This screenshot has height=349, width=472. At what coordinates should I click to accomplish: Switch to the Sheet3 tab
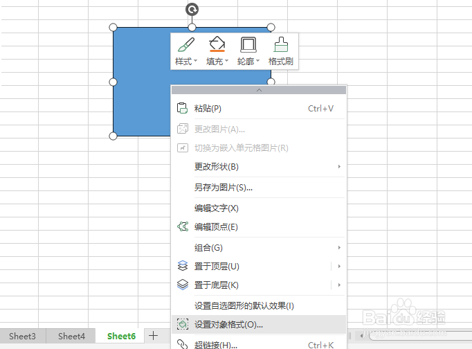23,336
